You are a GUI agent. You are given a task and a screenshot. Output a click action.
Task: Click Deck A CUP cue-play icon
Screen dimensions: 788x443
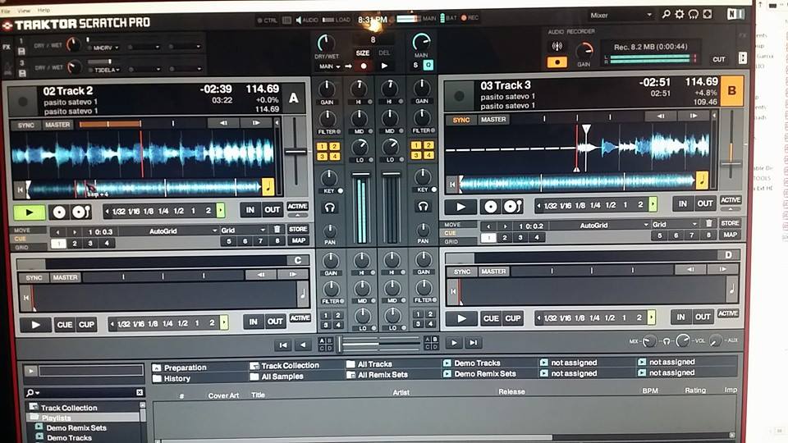pos(80,212)
